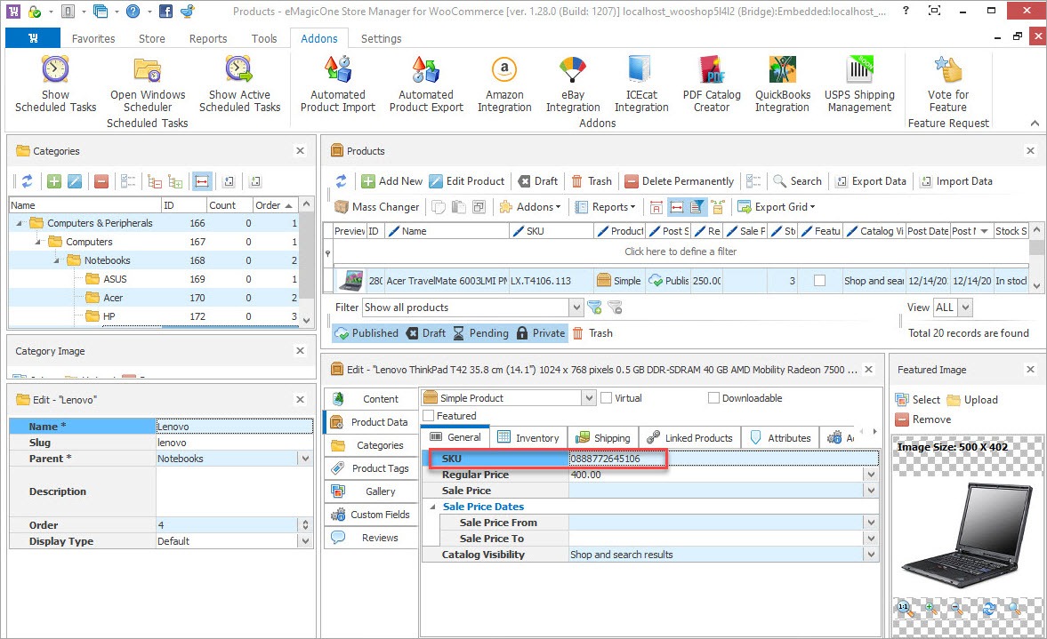This screenshot has height=639, width=1047.
Task: Switch to Reports ribbon tab
Action: (207, 39)
